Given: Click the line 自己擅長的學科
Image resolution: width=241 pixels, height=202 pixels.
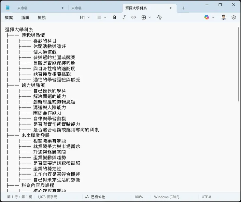Looking at the screenshot, I should tap(50, 91).
